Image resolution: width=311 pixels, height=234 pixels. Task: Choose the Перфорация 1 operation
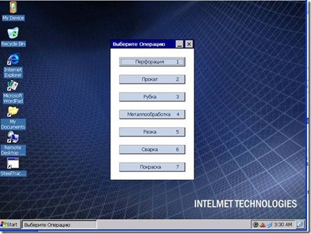pyautogui.click(x=152, y=62)
